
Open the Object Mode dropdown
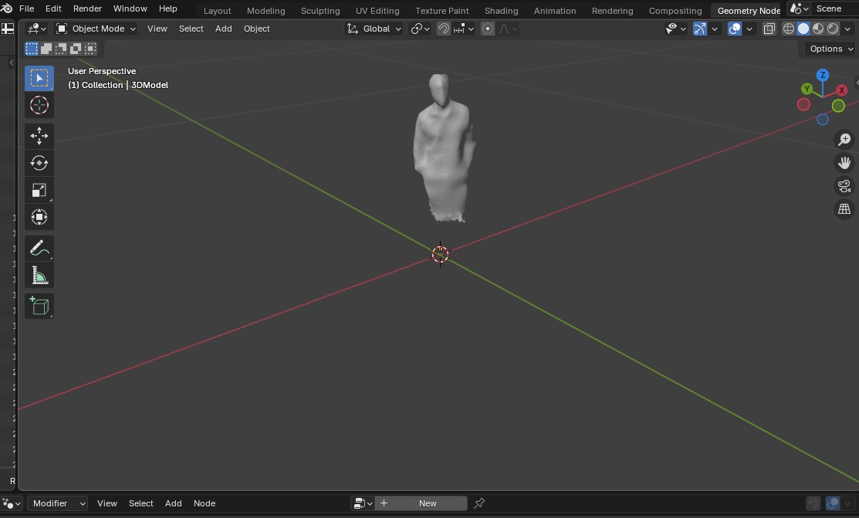click(x=96, y=29)
